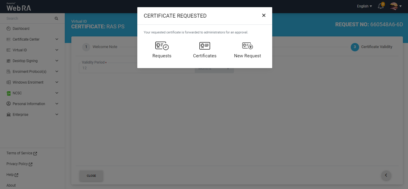Expand Virtual ID chevron

tap(57, 50)
